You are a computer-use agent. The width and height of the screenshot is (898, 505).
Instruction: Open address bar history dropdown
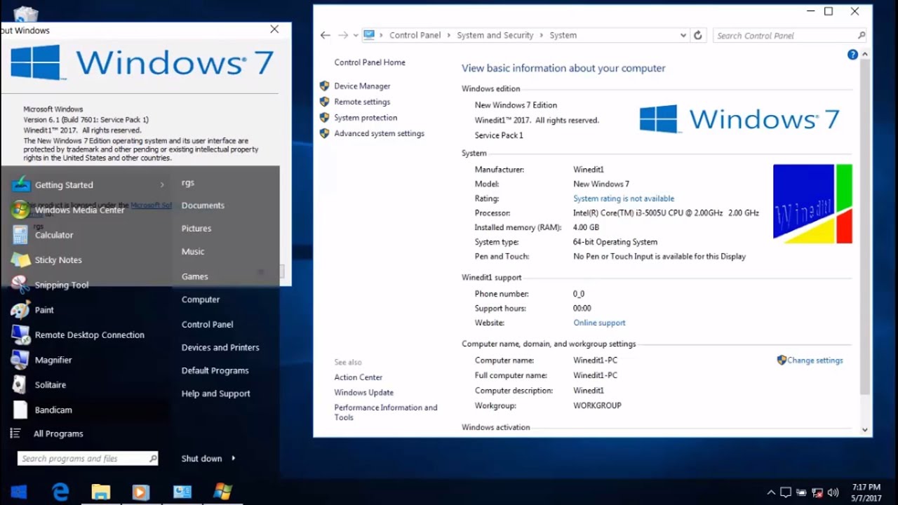tap(683, 35)
